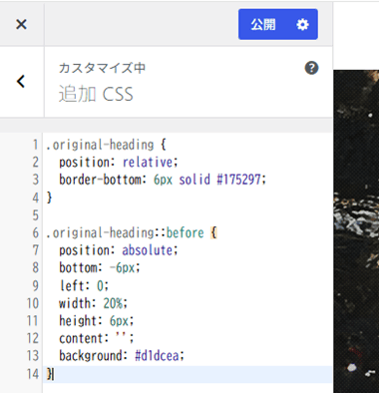
Task: Click the 公開 publish button
Action: click(263, 24)
